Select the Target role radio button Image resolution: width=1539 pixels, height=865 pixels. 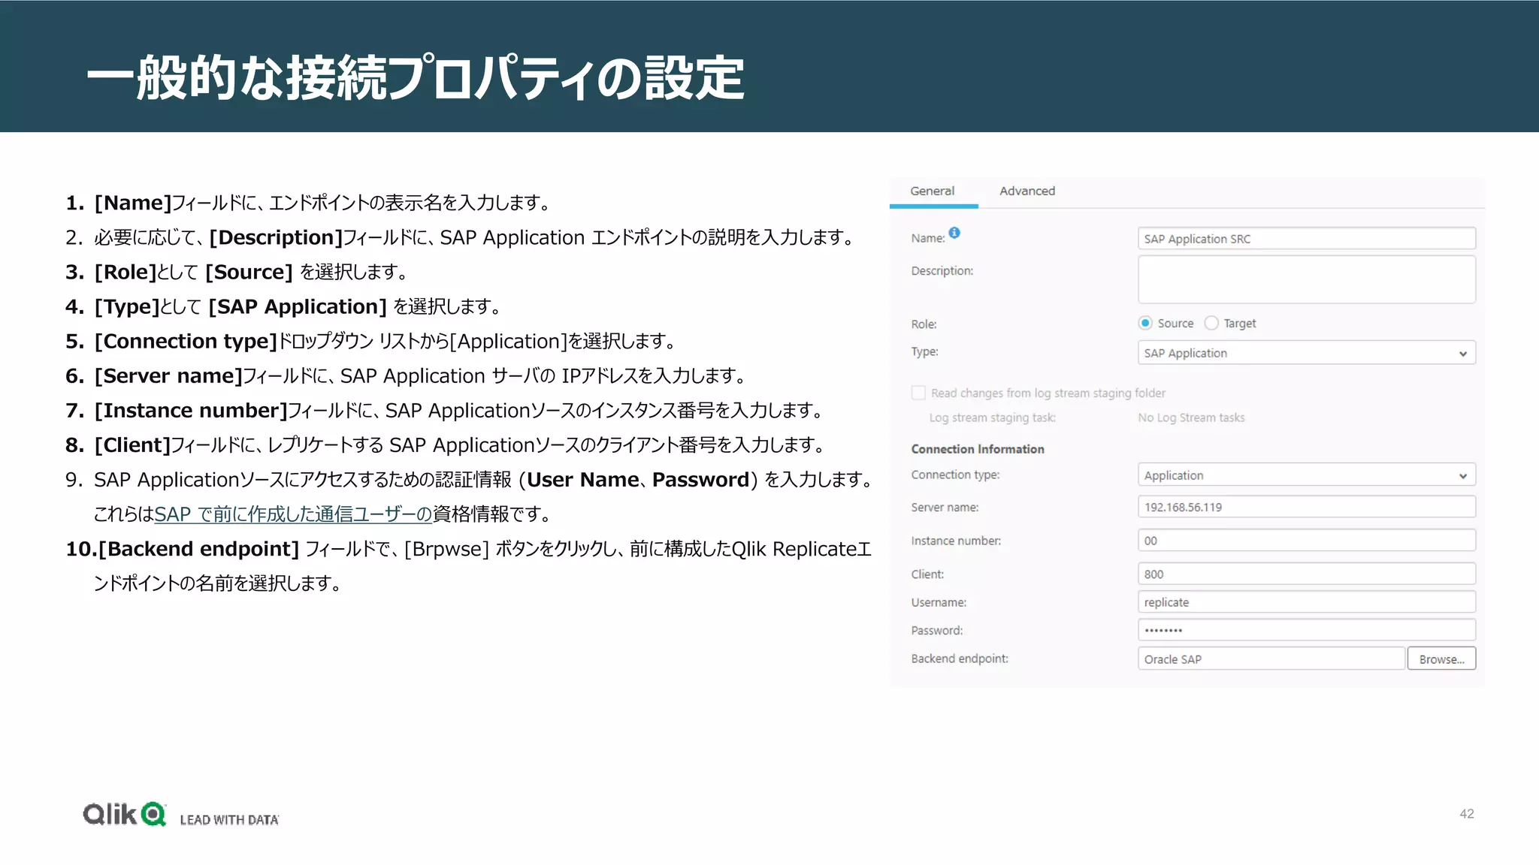click(1211, 323)
